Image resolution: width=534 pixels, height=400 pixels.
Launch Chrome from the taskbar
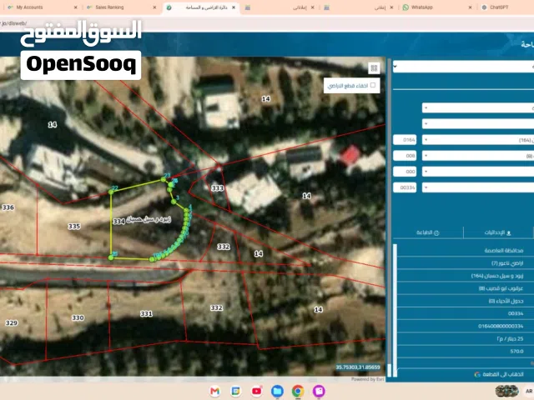(298, 391)
